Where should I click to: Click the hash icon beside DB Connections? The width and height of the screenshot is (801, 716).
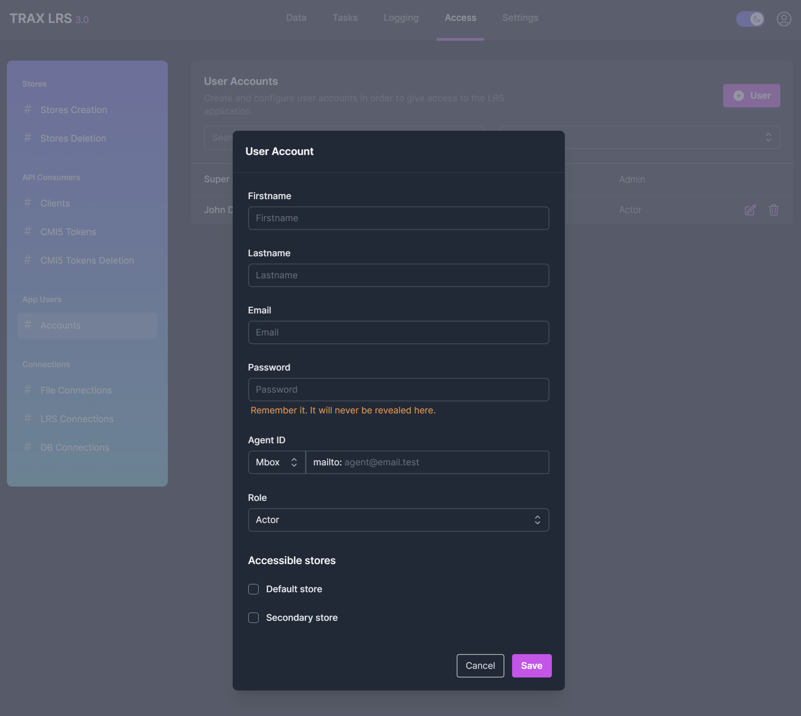pos(28,447)
